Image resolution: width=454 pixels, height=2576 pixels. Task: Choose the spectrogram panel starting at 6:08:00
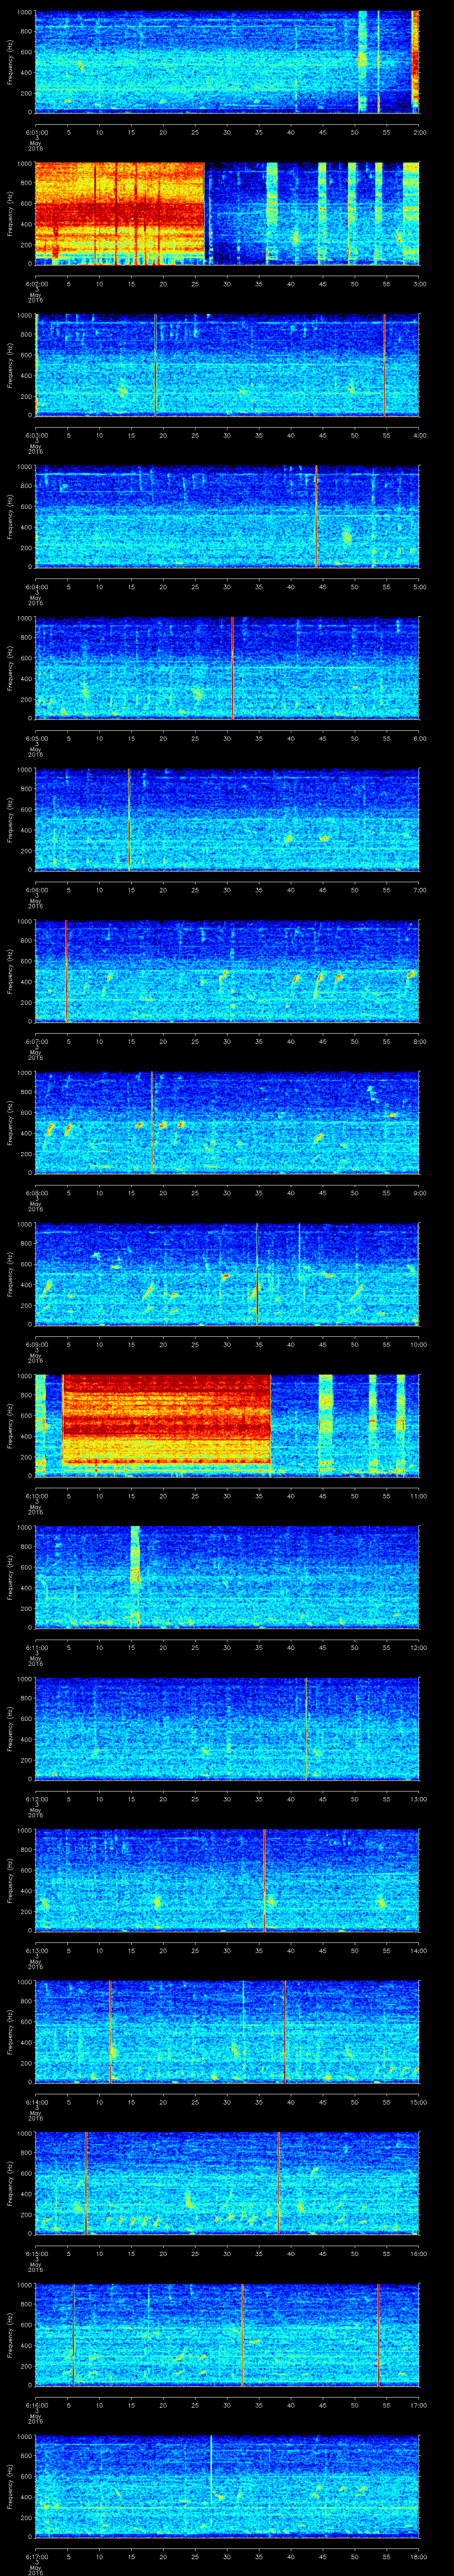coord(227,1123)
